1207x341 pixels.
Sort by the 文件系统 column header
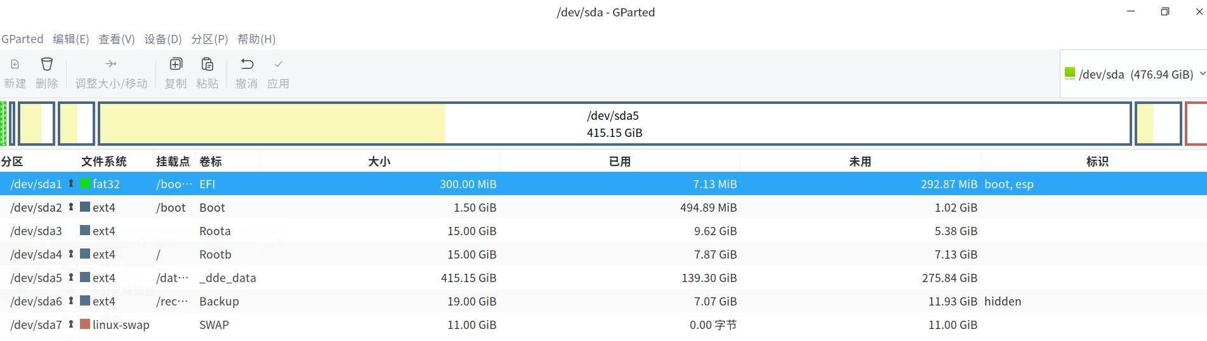104,162
